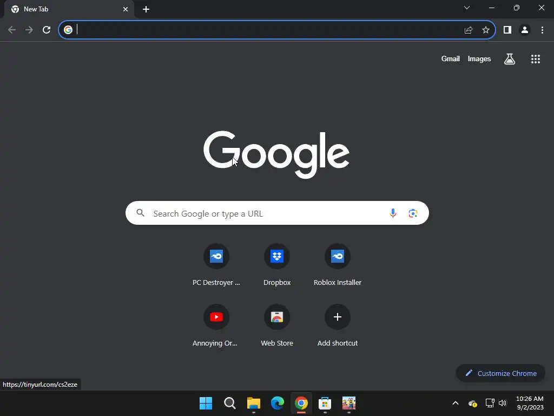Launch Microsoft Edge from taskbar
554x416 pixels.
coord(278,403)
